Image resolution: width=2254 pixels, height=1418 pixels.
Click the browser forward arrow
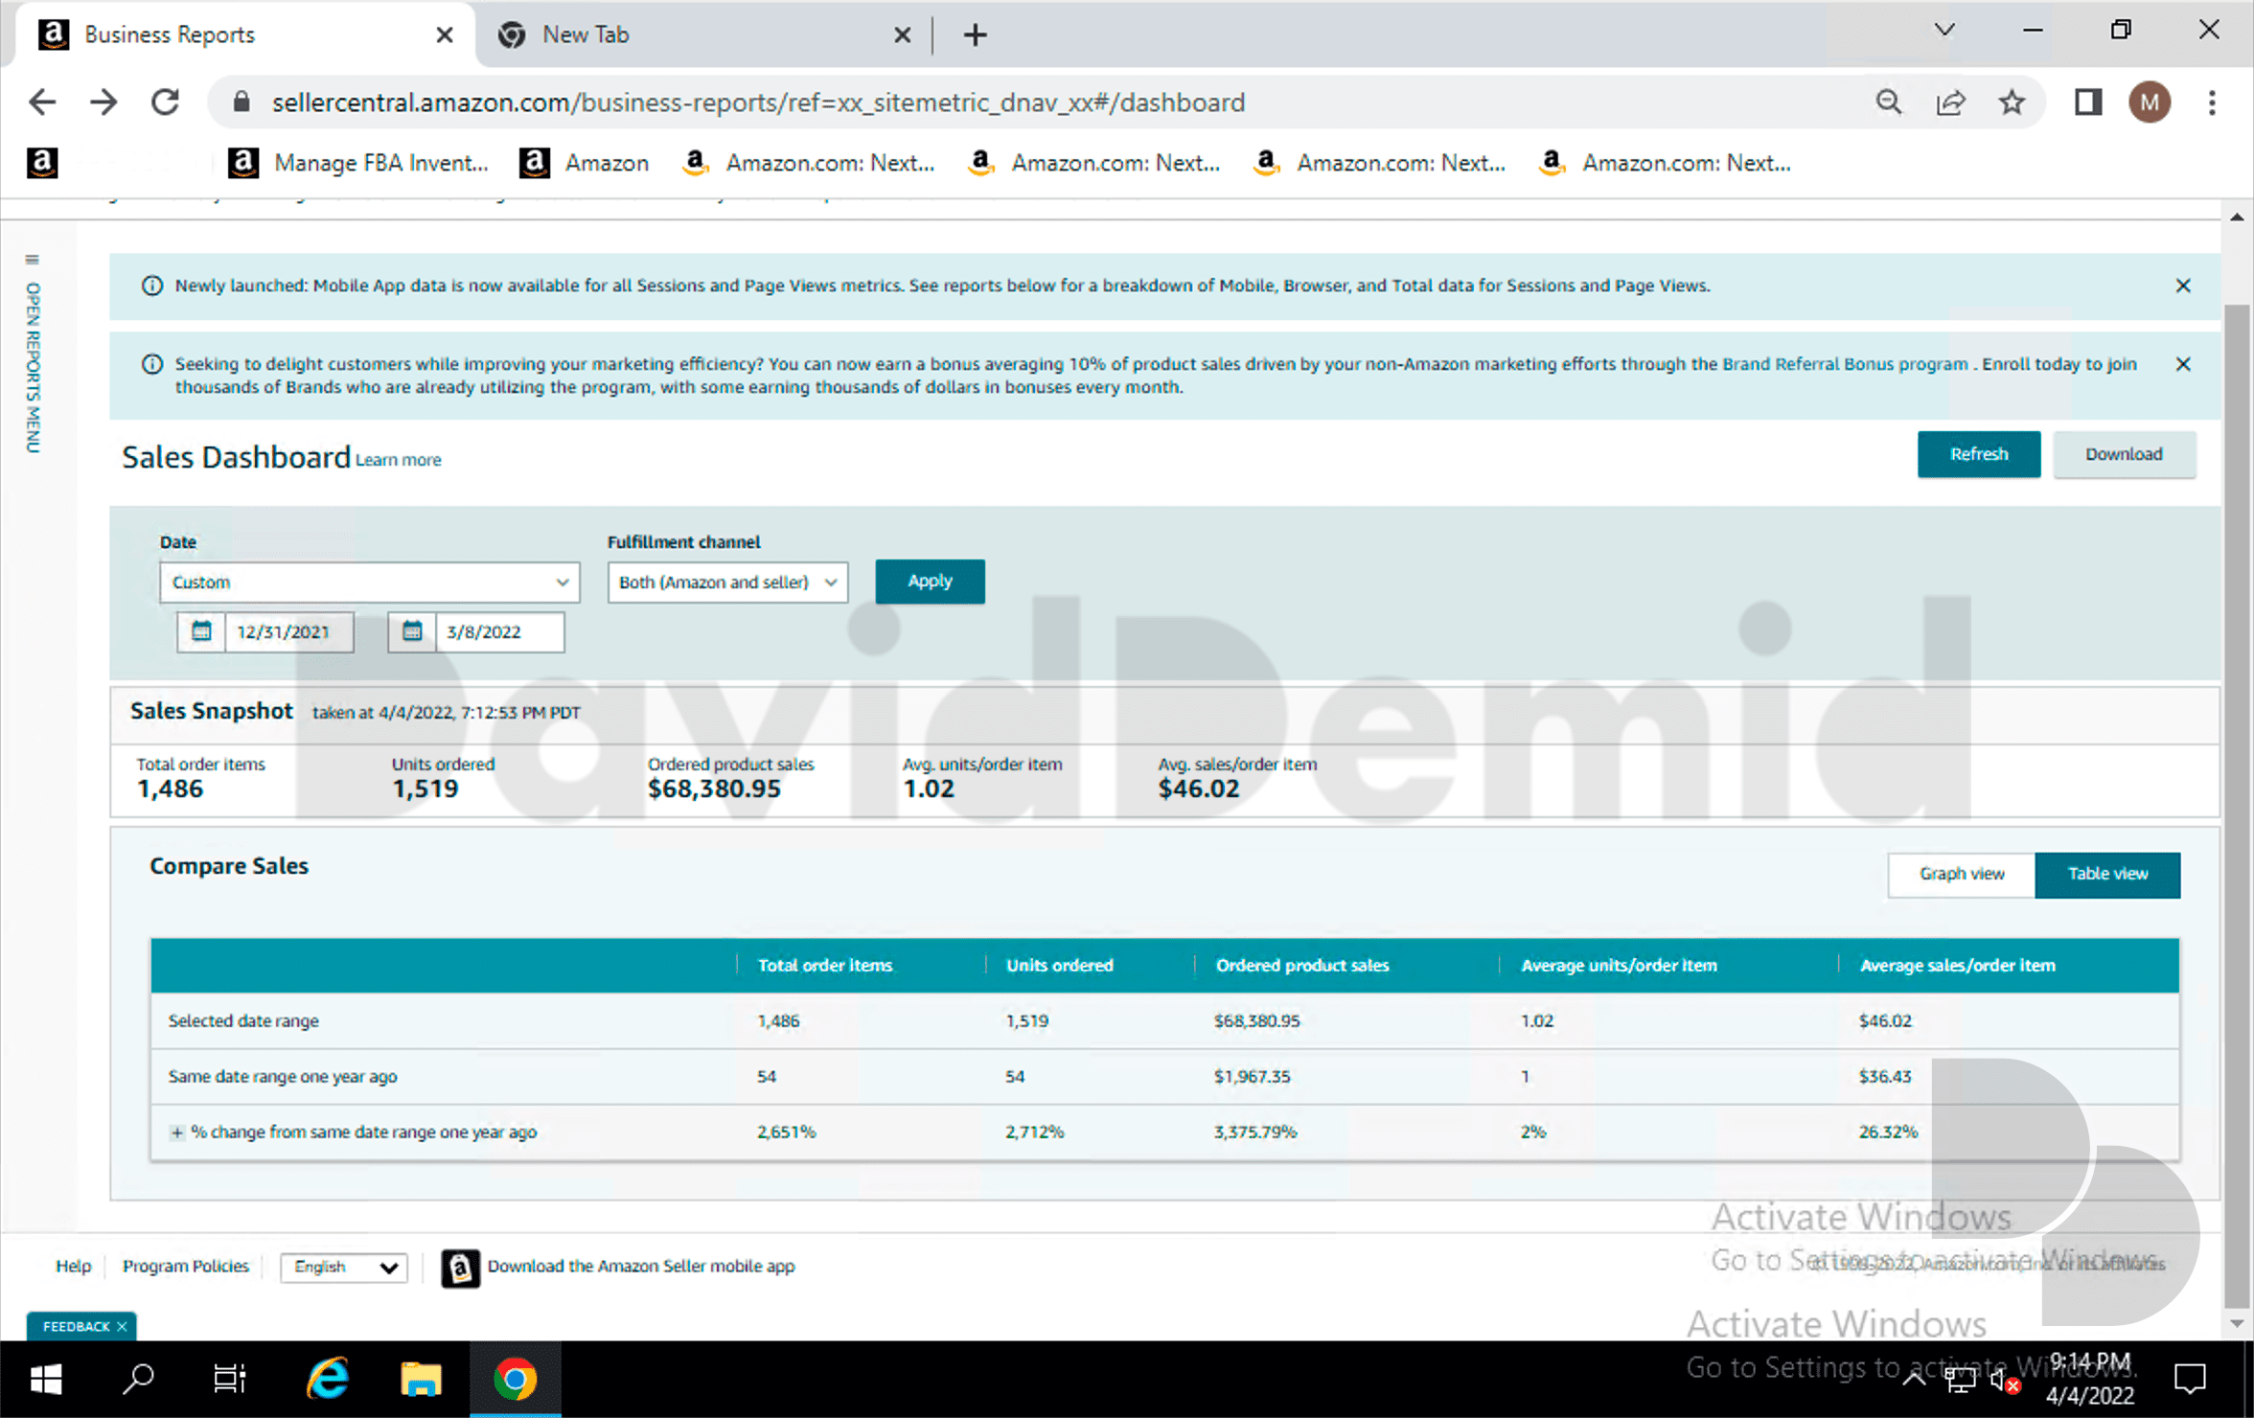[x=103, y=103]
